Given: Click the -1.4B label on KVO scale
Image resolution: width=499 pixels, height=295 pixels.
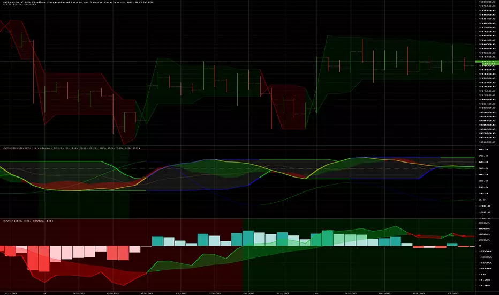Looking at the screenshot, I should click(485, 285).
